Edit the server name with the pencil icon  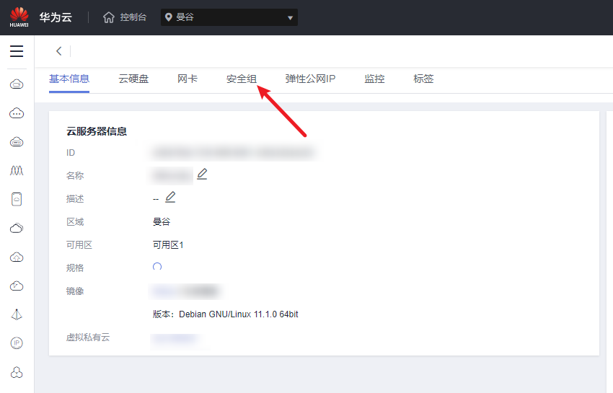click(x=202, y=174)
